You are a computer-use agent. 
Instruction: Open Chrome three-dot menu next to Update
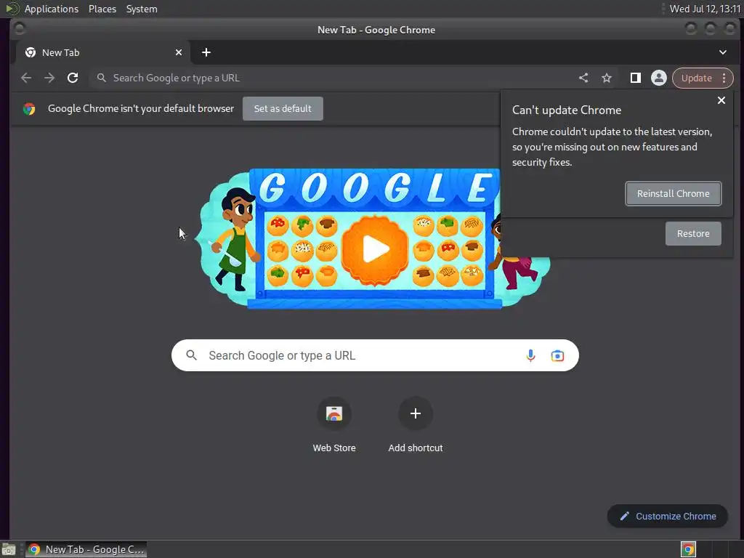(724, 78)
